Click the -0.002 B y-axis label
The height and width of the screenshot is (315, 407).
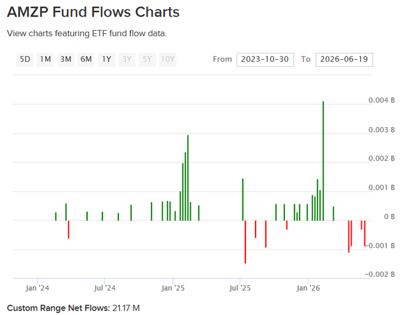(x=380, y=274)
